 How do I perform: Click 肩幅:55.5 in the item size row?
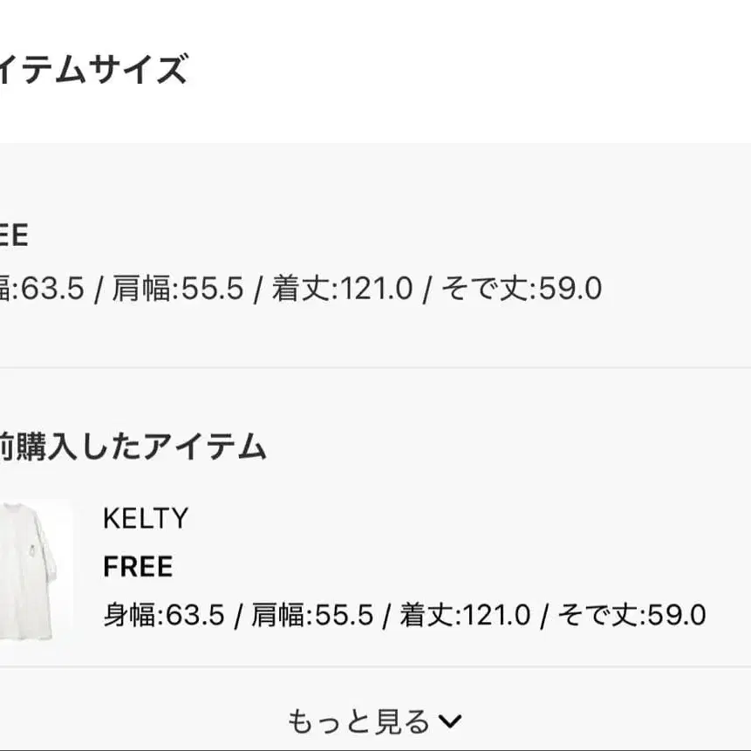click(178, 289)
